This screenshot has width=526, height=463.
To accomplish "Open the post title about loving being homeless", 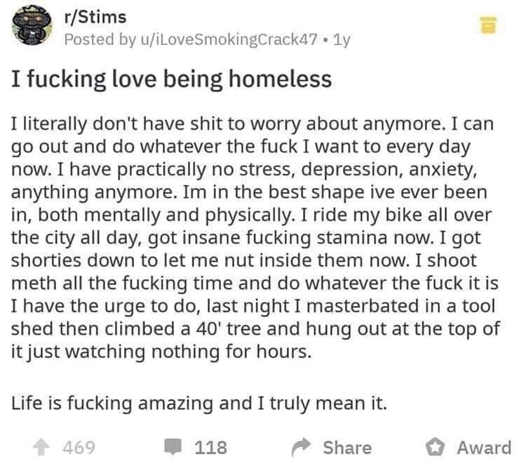I will click(171, 79).
